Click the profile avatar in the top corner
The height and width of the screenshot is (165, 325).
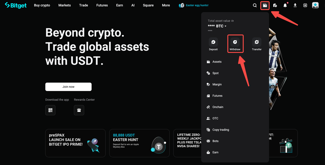click(x=315, y=5)
